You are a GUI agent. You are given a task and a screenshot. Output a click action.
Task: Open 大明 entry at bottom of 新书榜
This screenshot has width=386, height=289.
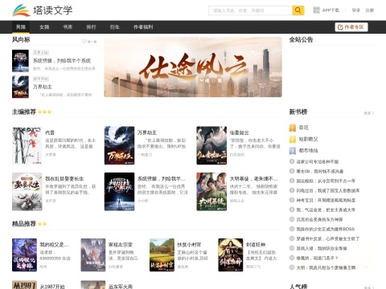[326, 267]
